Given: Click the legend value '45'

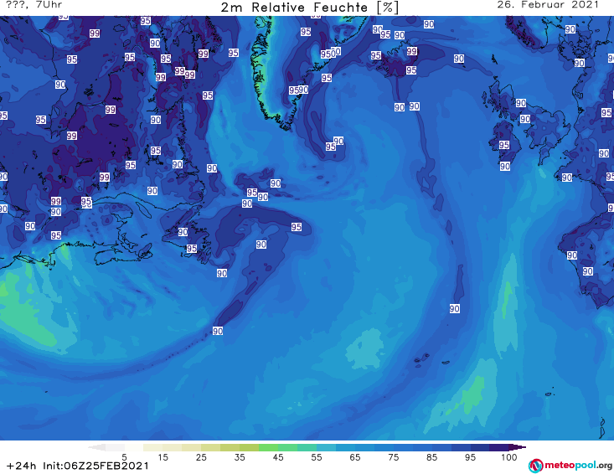Looking at the screenshot, I should tap(278, 457).
